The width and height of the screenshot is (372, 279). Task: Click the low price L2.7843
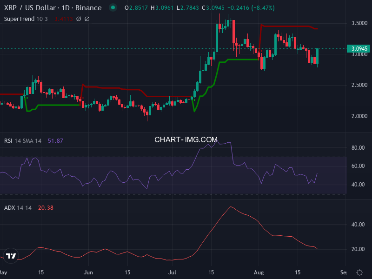pyautogui.click(x=188, y=8)
